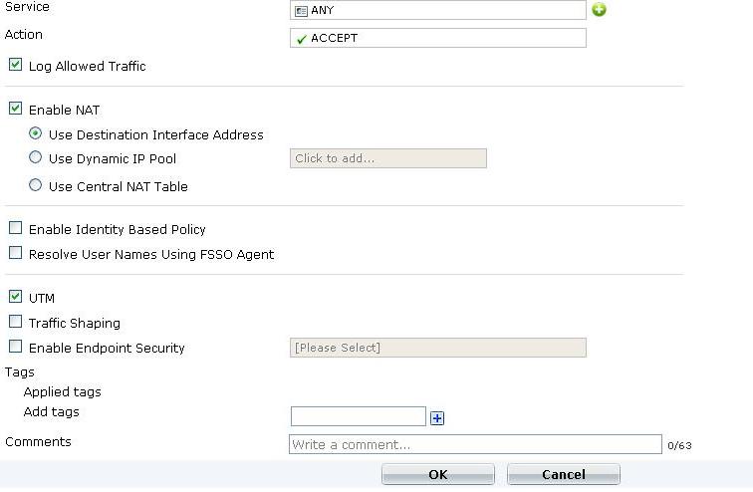Open the Please Select endpoint dropdown
753x492 pixels.
point(438,348)
